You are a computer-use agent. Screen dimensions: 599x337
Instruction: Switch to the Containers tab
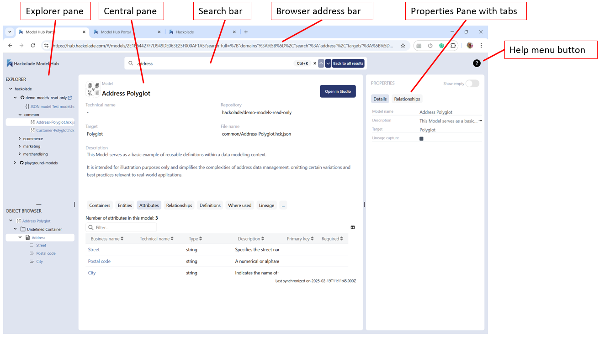[100, 205]
